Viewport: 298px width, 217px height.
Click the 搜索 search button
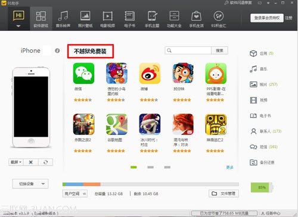(219, 51)
